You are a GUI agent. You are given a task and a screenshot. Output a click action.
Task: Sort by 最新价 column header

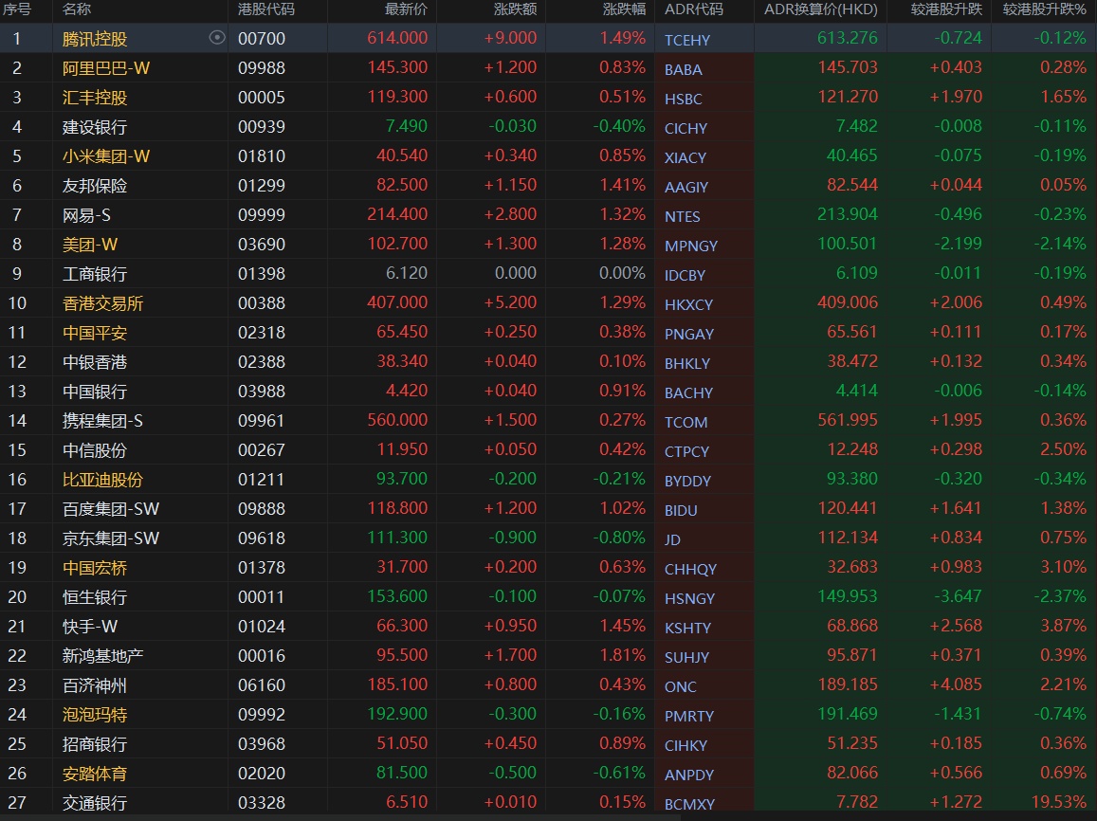406,9
